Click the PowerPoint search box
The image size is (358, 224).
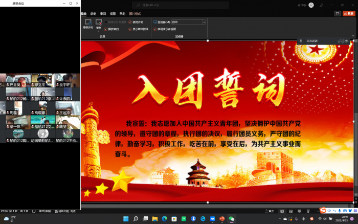pos(181,5)
